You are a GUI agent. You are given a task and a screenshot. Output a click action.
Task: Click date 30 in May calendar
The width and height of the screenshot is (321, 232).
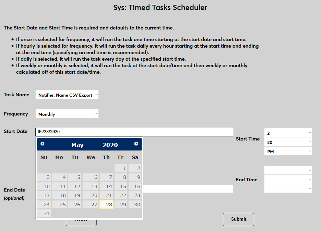(135, 204)
